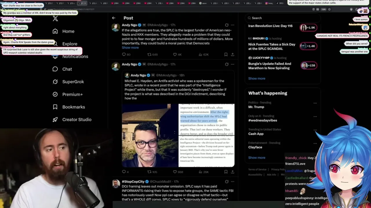Click the +158 listeners badge
This screenshot has width=371, height=208.
pyautogui.click(x=308, y=65)
